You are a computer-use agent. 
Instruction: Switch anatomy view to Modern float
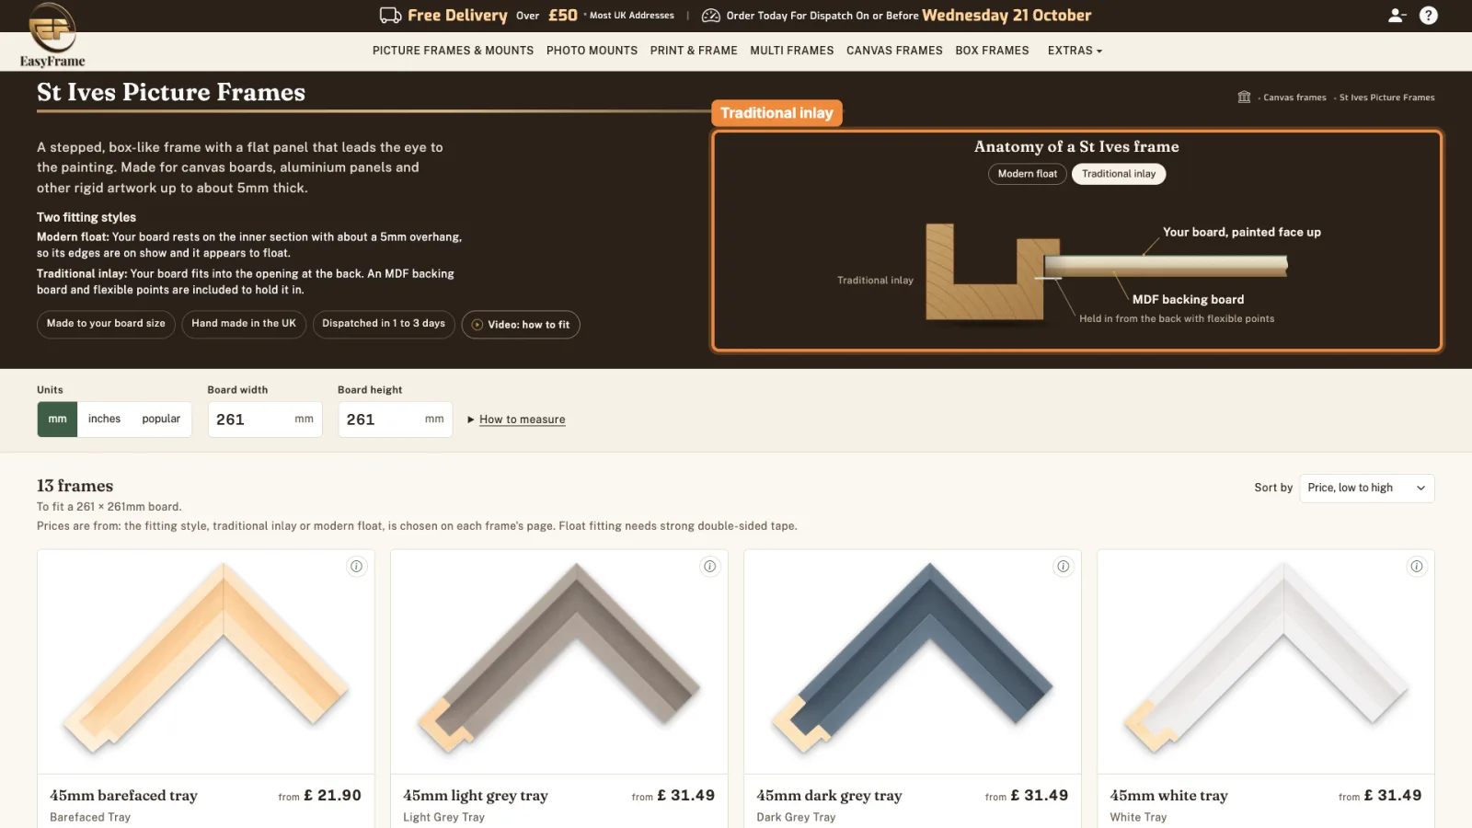(x=1028, y=174)
